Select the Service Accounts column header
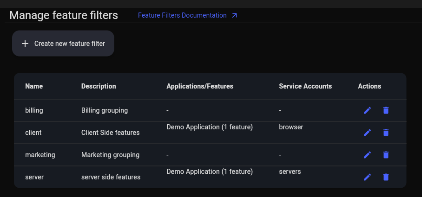Image resolution: width=422 pixels, height=197 pixels. pos(305,86)
